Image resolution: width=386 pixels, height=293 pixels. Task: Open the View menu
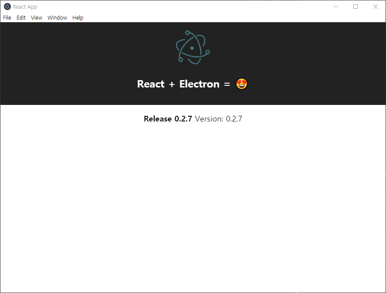[37, 18]
